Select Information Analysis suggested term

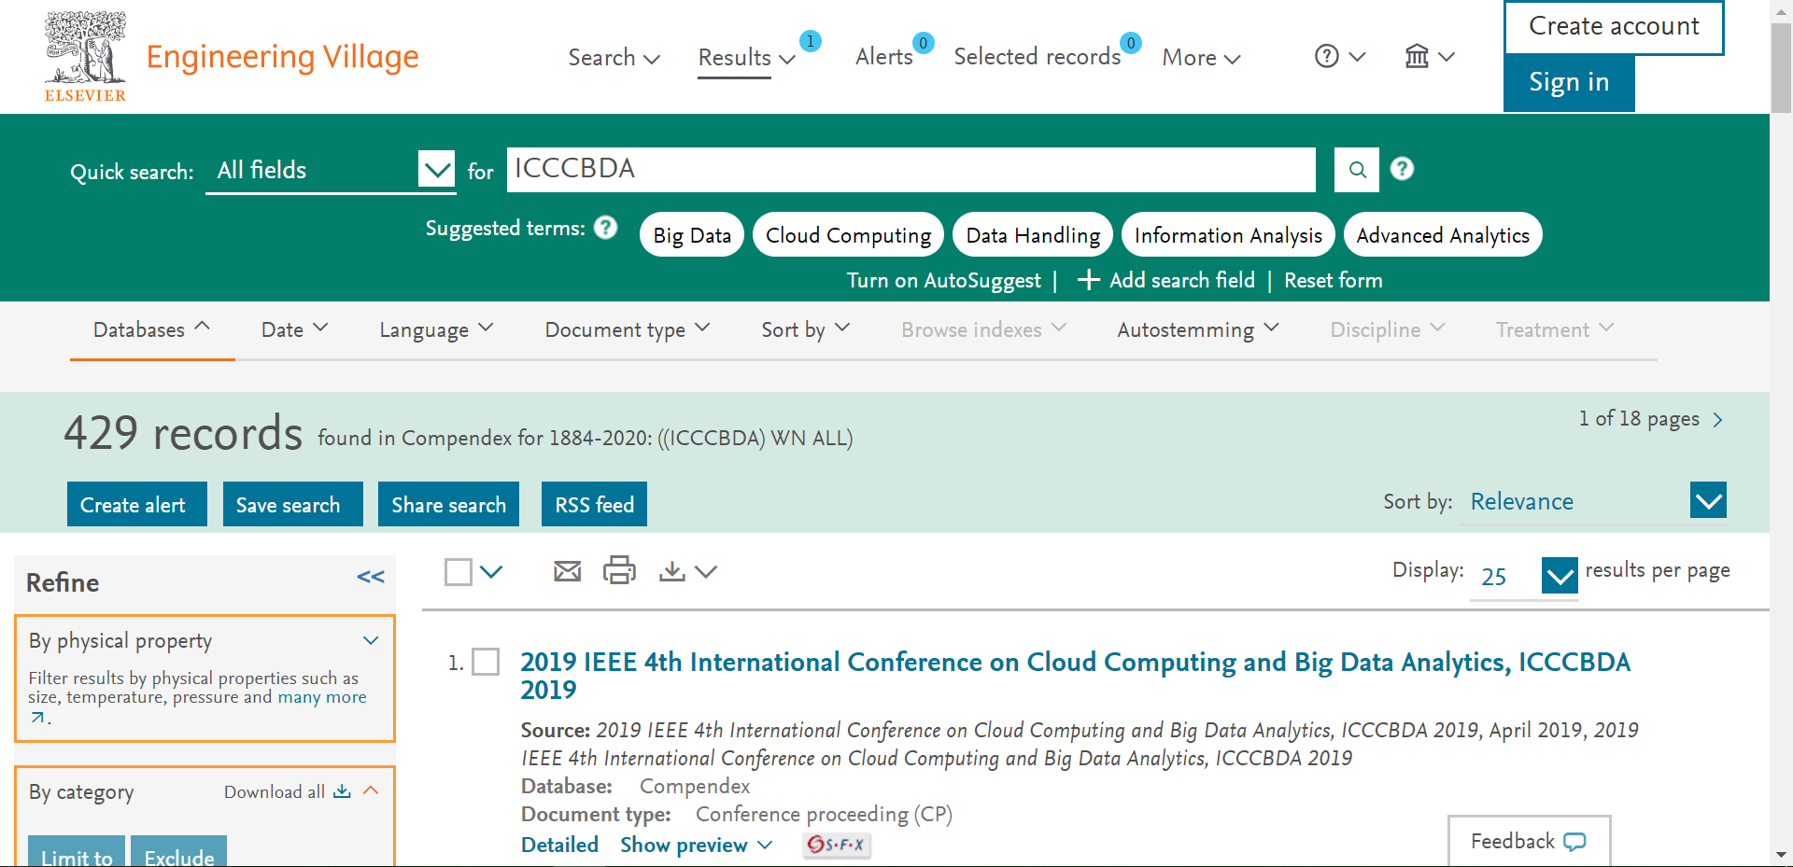pyautogui.click(x=1228, y=235)
